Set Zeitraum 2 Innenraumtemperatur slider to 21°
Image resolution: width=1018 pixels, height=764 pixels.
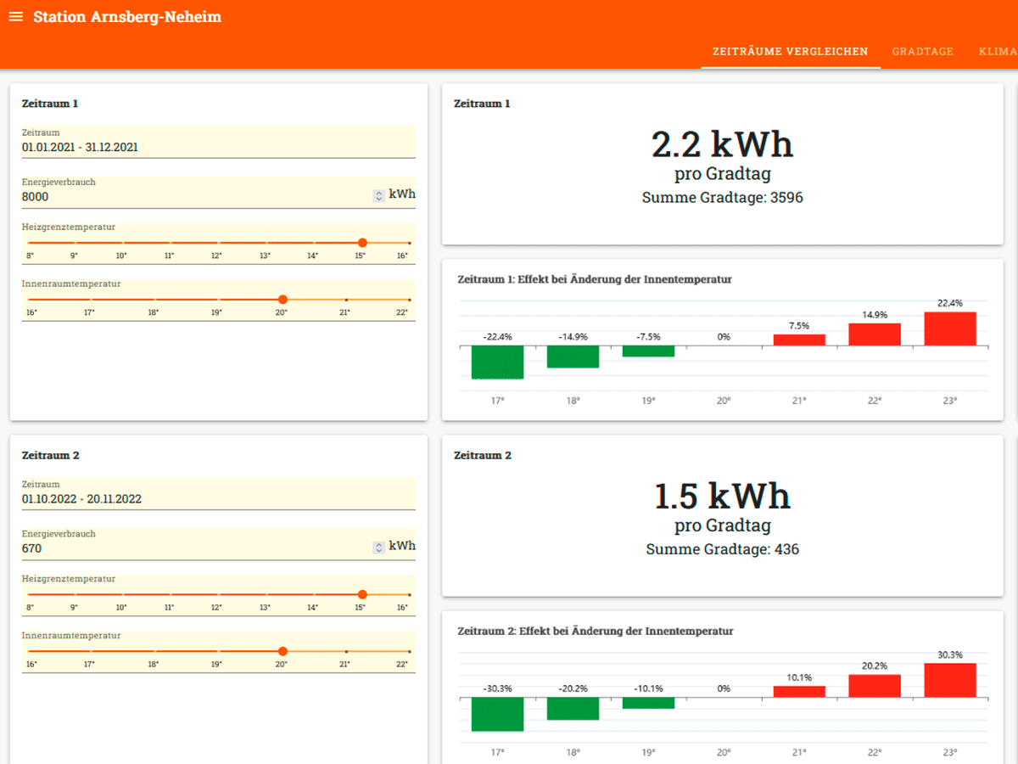point(346,652)
